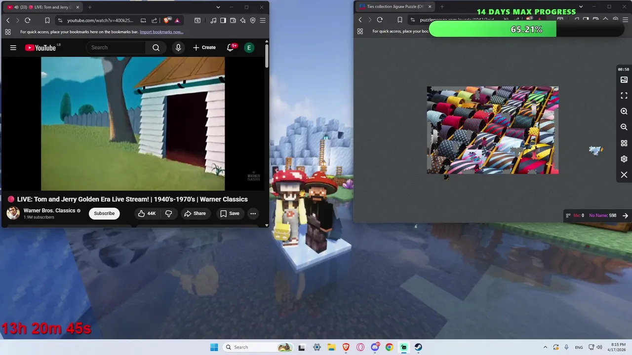
Task: Open a new tab in YouTube window
Action: pyautogui.click(x=89, y=7)
